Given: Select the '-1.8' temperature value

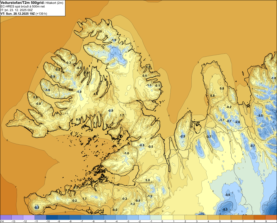Looking at the screenshot, I should coord(273,78).
